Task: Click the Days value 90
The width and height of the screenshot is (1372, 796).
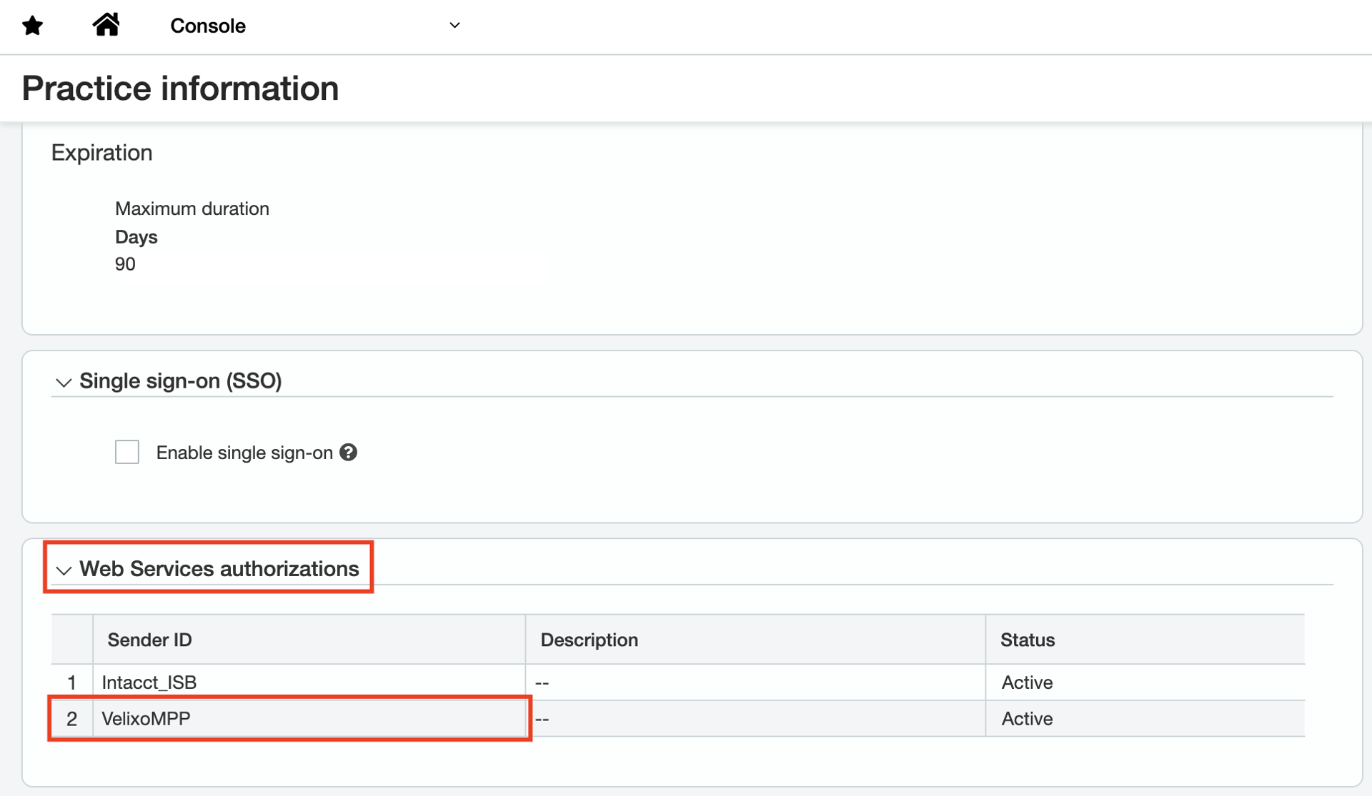Action: (125, 264)
